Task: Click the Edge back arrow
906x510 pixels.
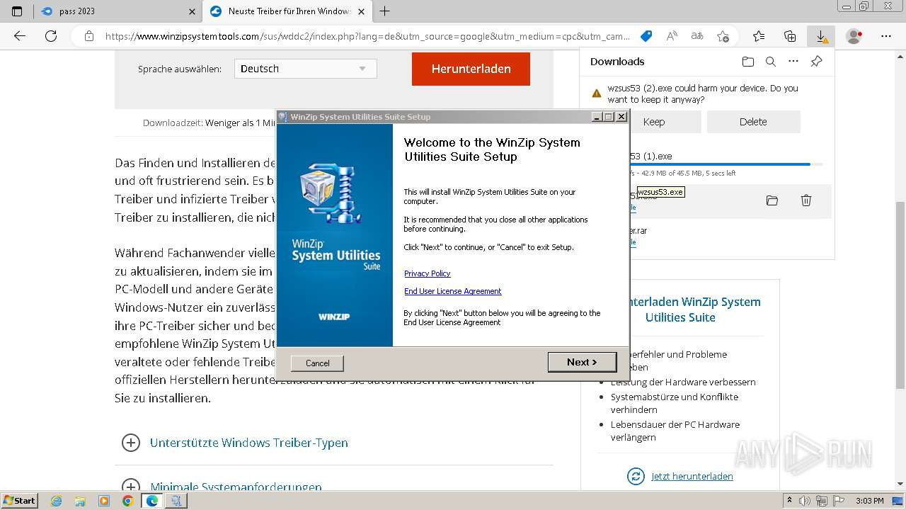Action: click(x=20, y=36)
